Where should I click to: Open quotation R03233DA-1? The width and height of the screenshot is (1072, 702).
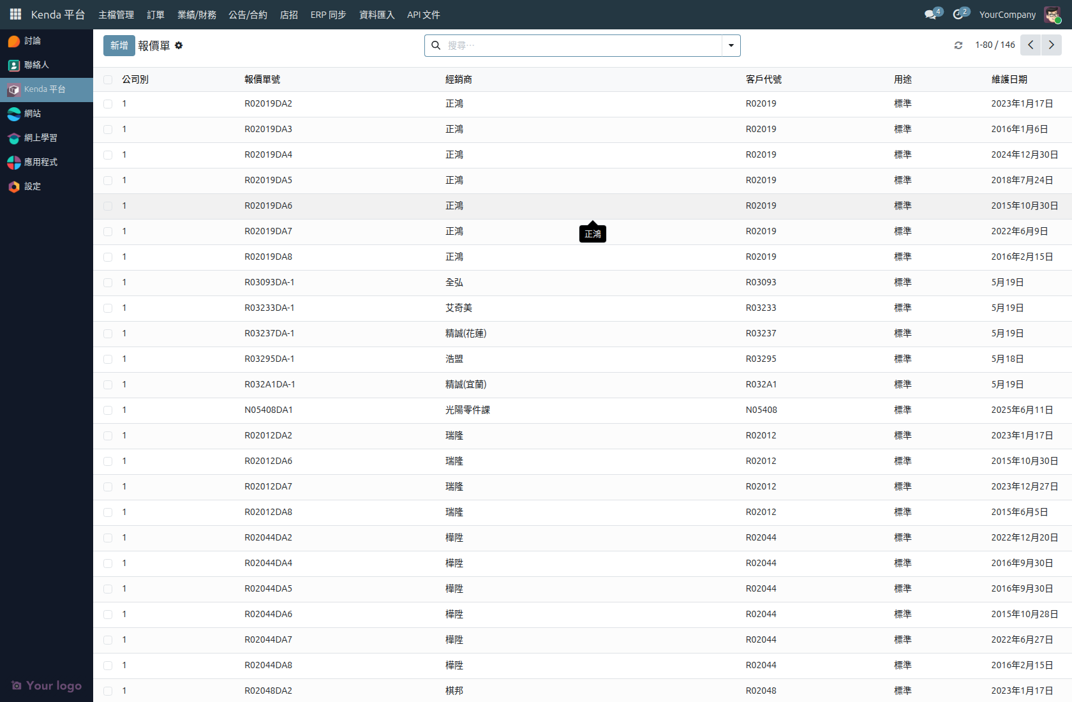click(270, 308)
